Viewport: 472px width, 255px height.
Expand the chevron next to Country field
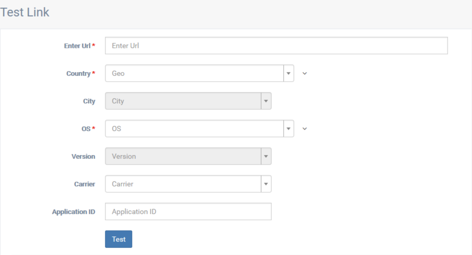click(x=305, y=73)
